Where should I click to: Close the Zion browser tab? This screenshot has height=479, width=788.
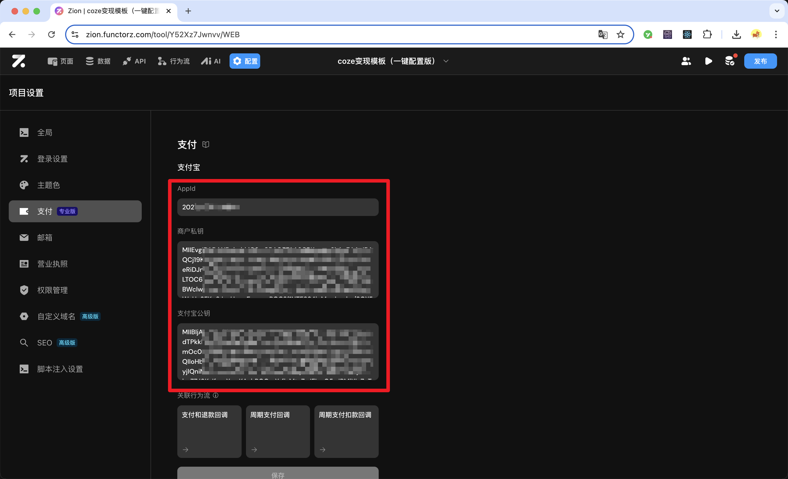coord(169,11)
